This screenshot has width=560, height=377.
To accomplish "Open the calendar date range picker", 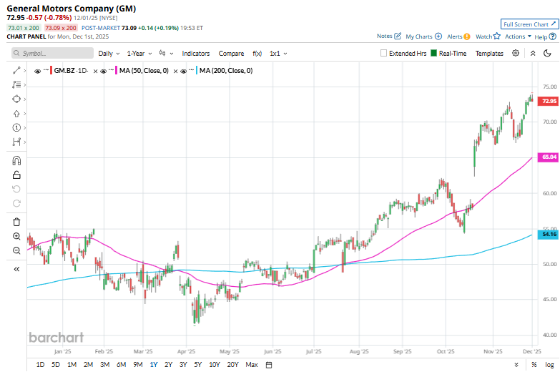I will pos(268,365).
